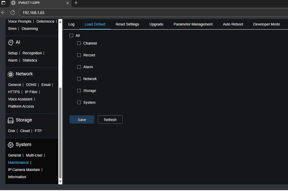The height and width of the screenshot is (191, 288).
Task: Go to IP Camera Maintain settings
Action: [24, 170]
